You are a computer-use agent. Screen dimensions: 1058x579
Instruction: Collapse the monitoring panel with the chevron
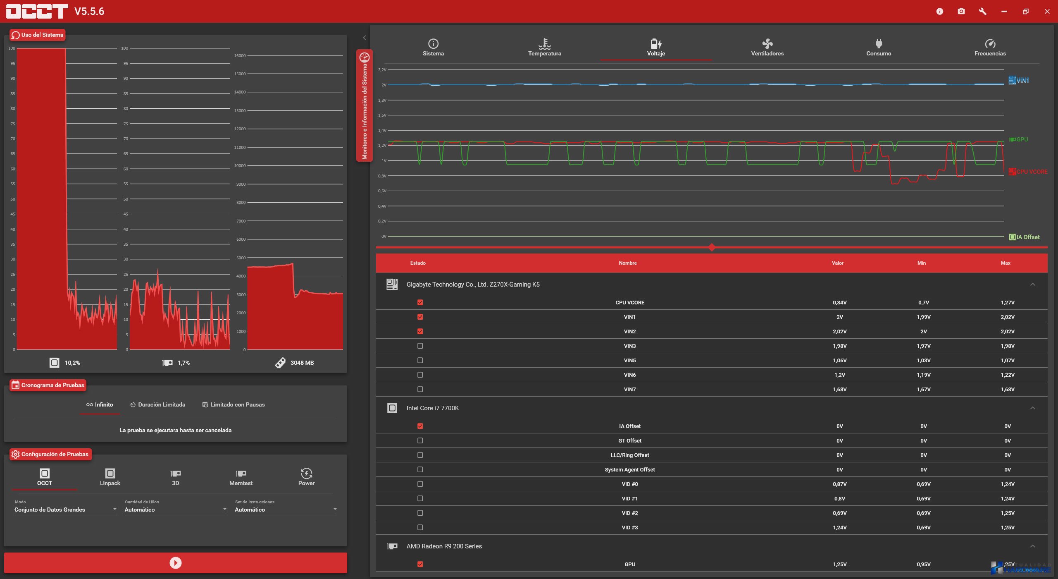(x=364, y=38)
